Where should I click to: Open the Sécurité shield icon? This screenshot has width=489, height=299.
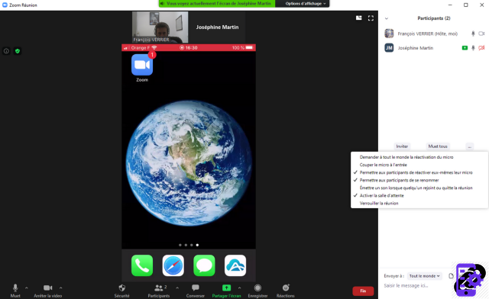pos(122,288)
